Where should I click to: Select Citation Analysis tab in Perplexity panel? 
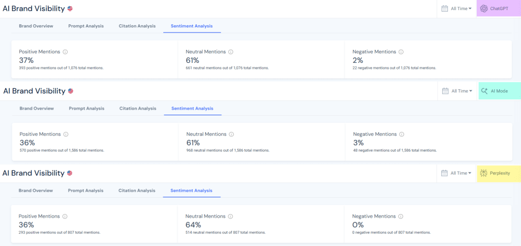(136, 191)
